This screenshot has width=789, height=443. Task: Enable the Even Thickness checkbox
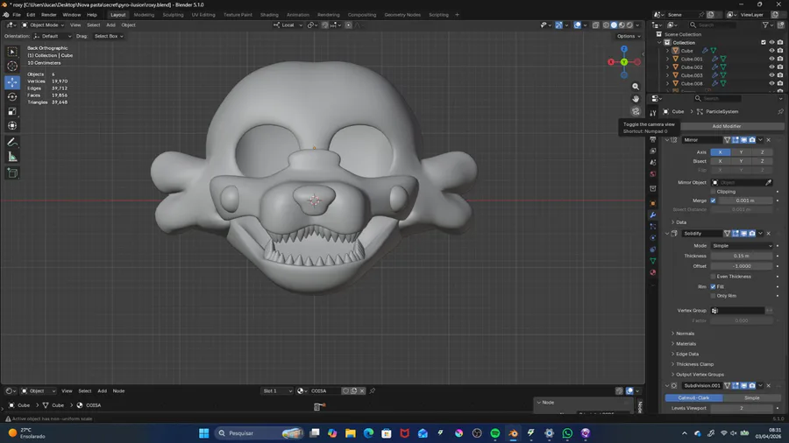tap(713, 276)
